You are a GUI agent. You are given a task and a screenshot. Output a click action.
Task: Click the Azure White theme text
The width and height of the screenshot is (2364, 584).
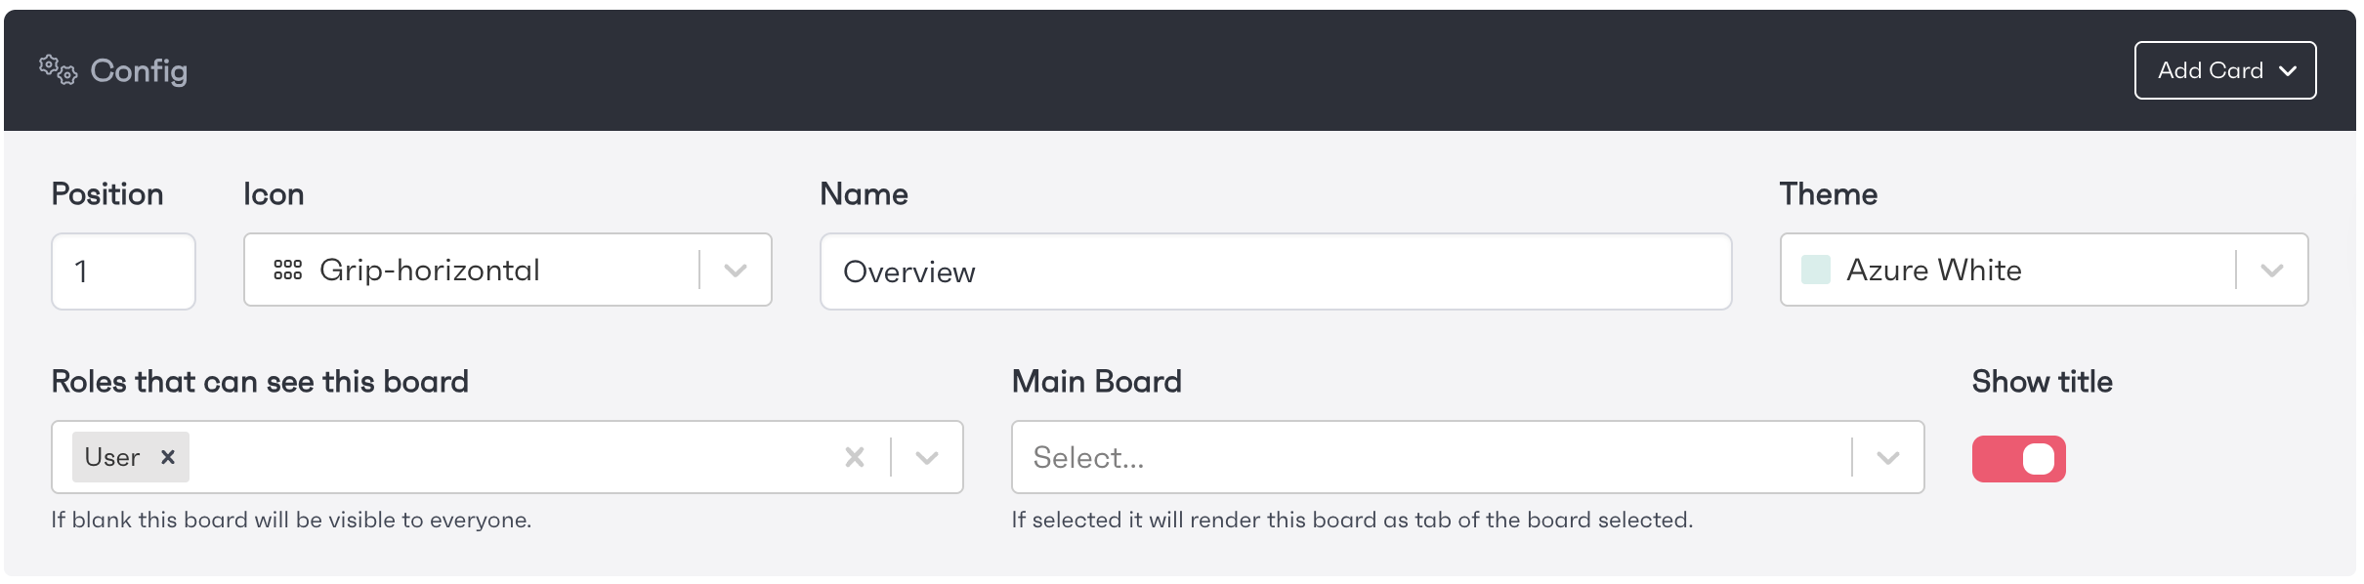click(x=1933, y=270)
